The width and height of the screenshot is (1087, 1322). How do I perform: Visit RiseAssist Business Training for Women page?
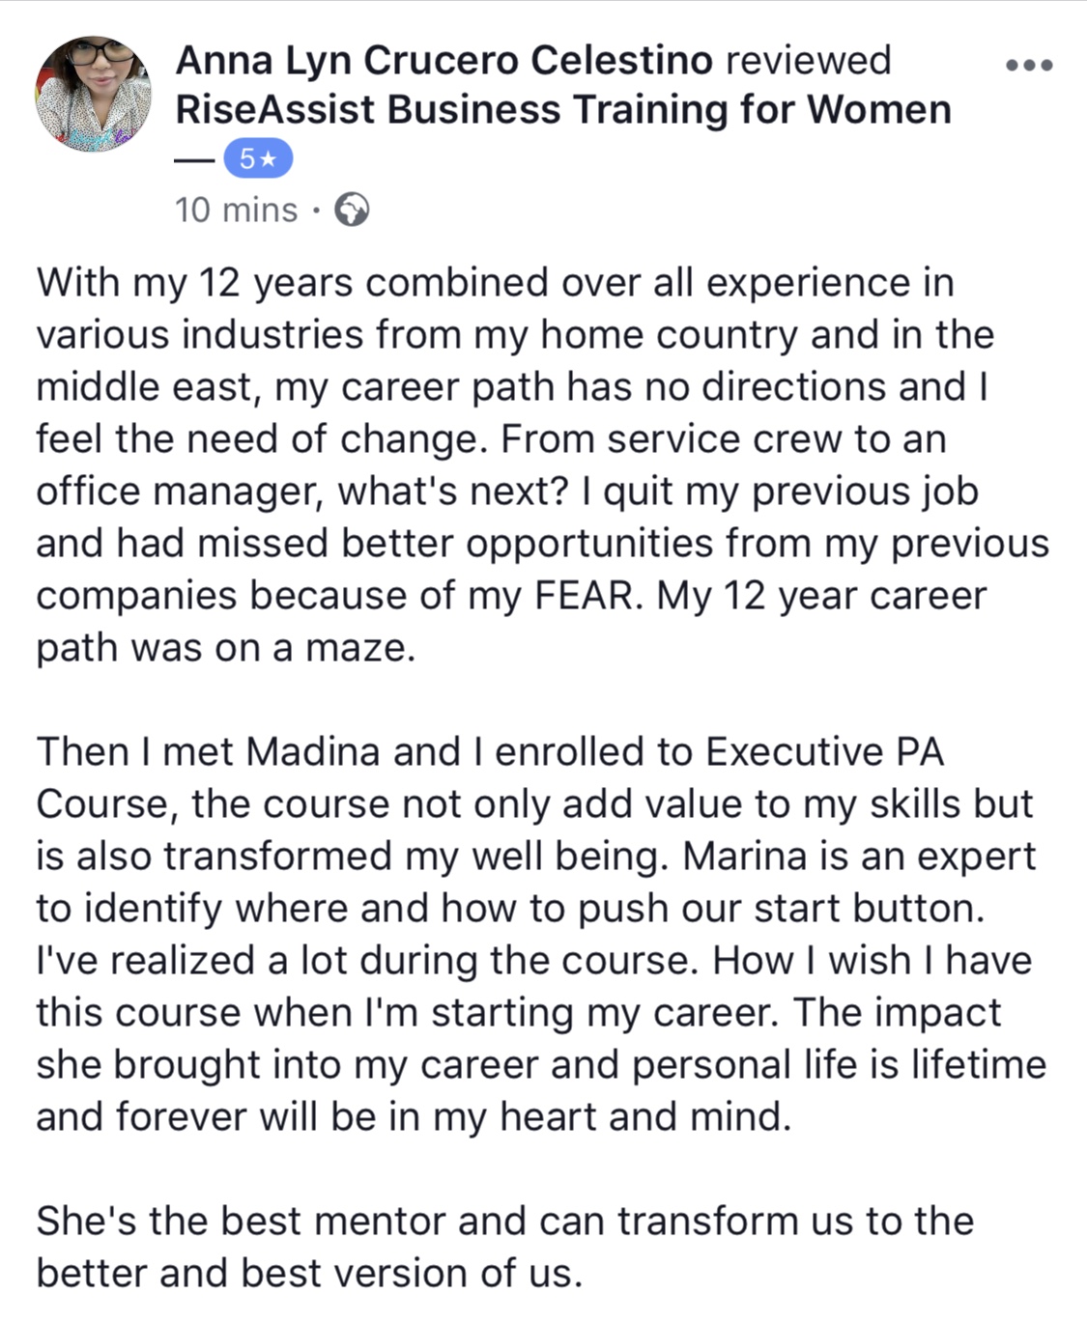point(563,109)
